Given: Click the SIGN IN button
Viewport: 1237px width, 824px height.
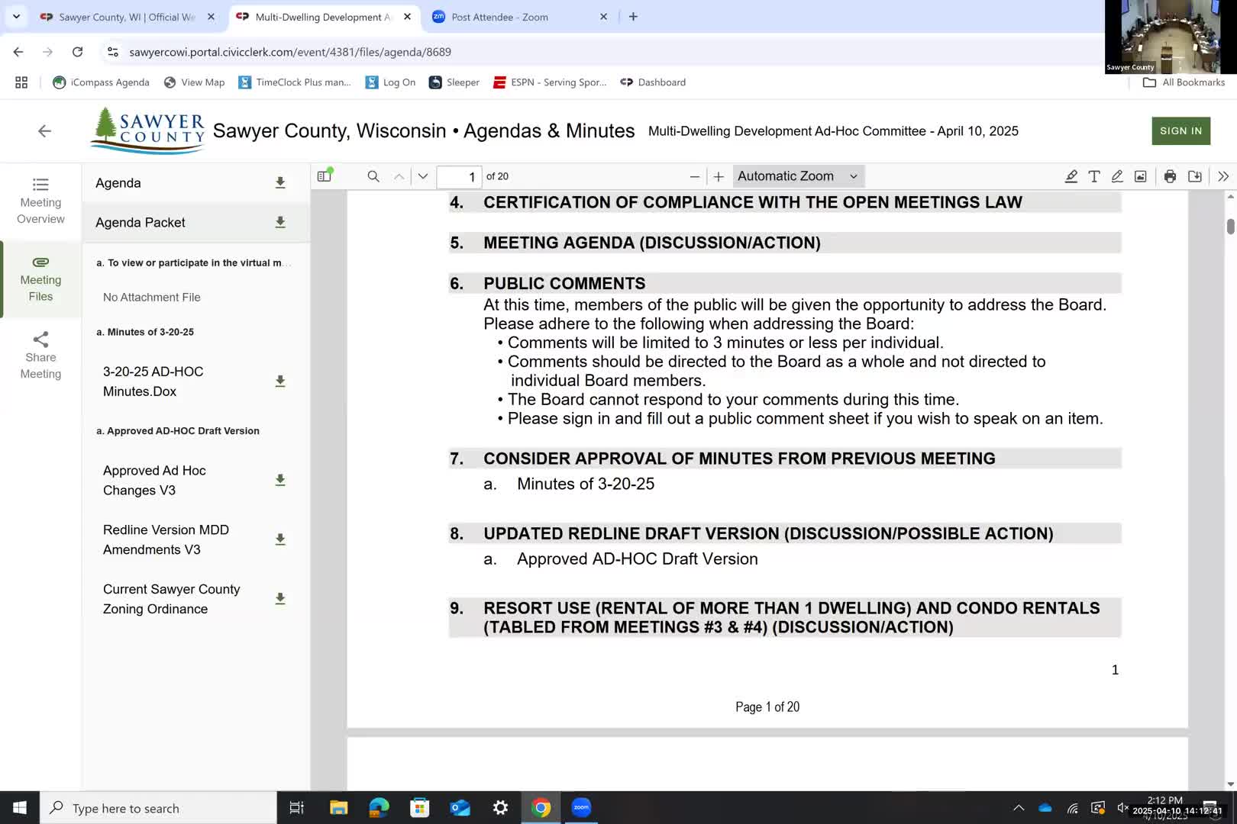Looking at the screenshot, I should pos(1180,130).
